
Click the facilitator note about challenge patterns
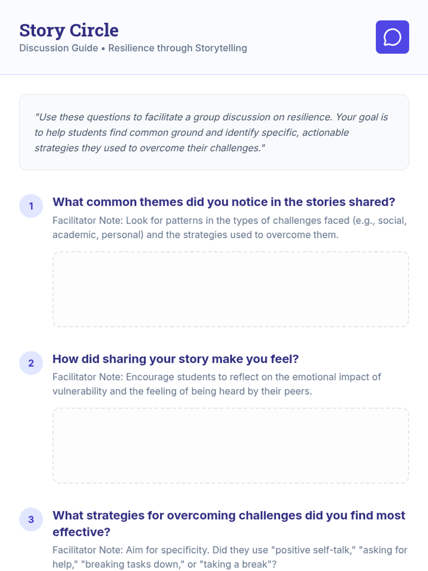(229, 228)
